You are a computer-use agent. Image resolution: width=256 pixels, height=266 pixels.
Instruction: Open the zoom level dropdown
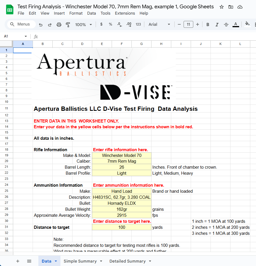[83, 24]
